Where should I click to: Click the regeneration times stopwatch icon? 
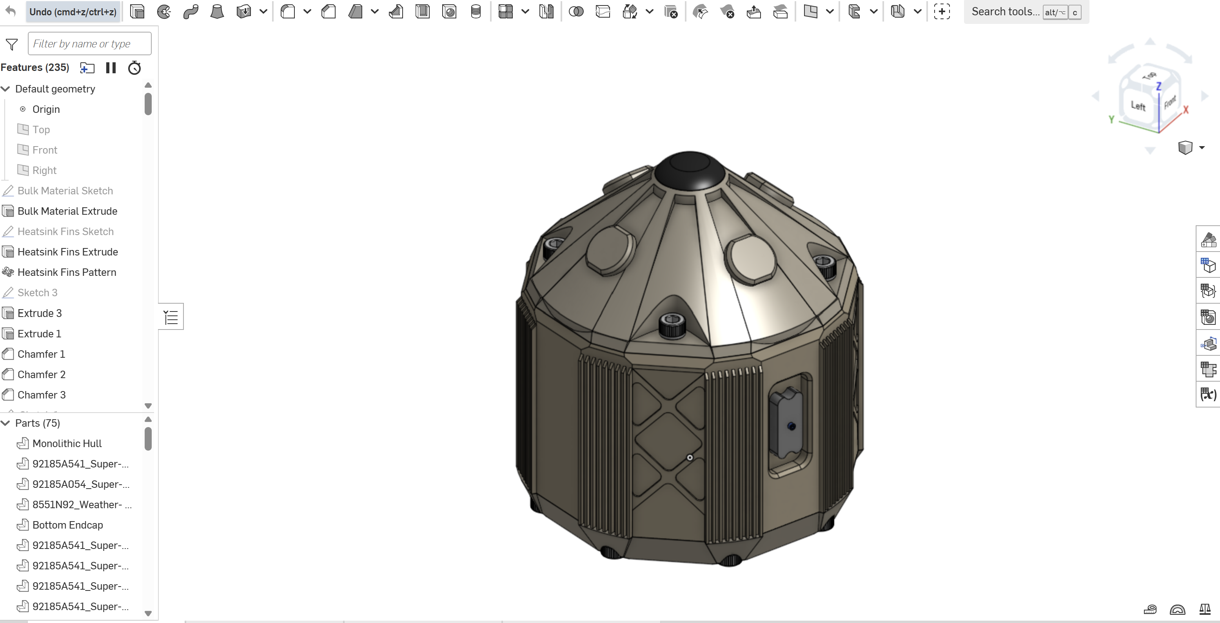[x=134, y=68]
